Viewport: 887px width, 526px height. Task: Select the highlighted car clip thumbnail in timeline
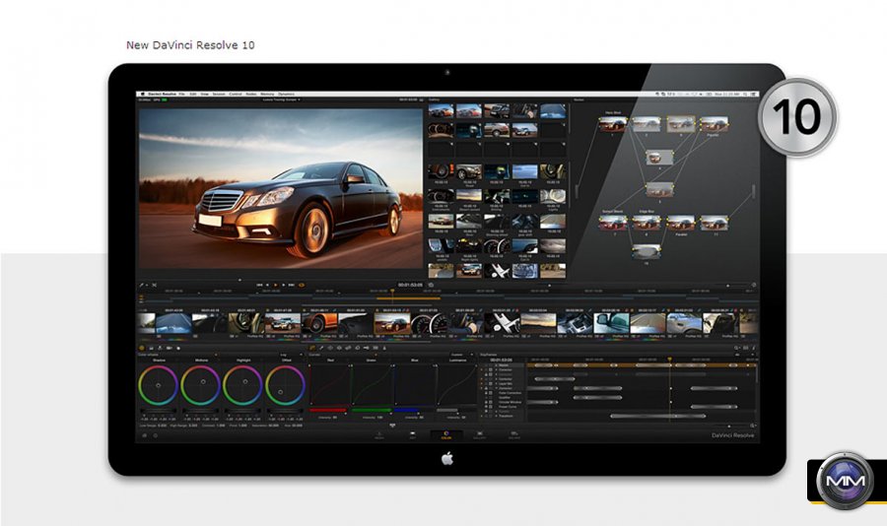click(x=390, y=322)
